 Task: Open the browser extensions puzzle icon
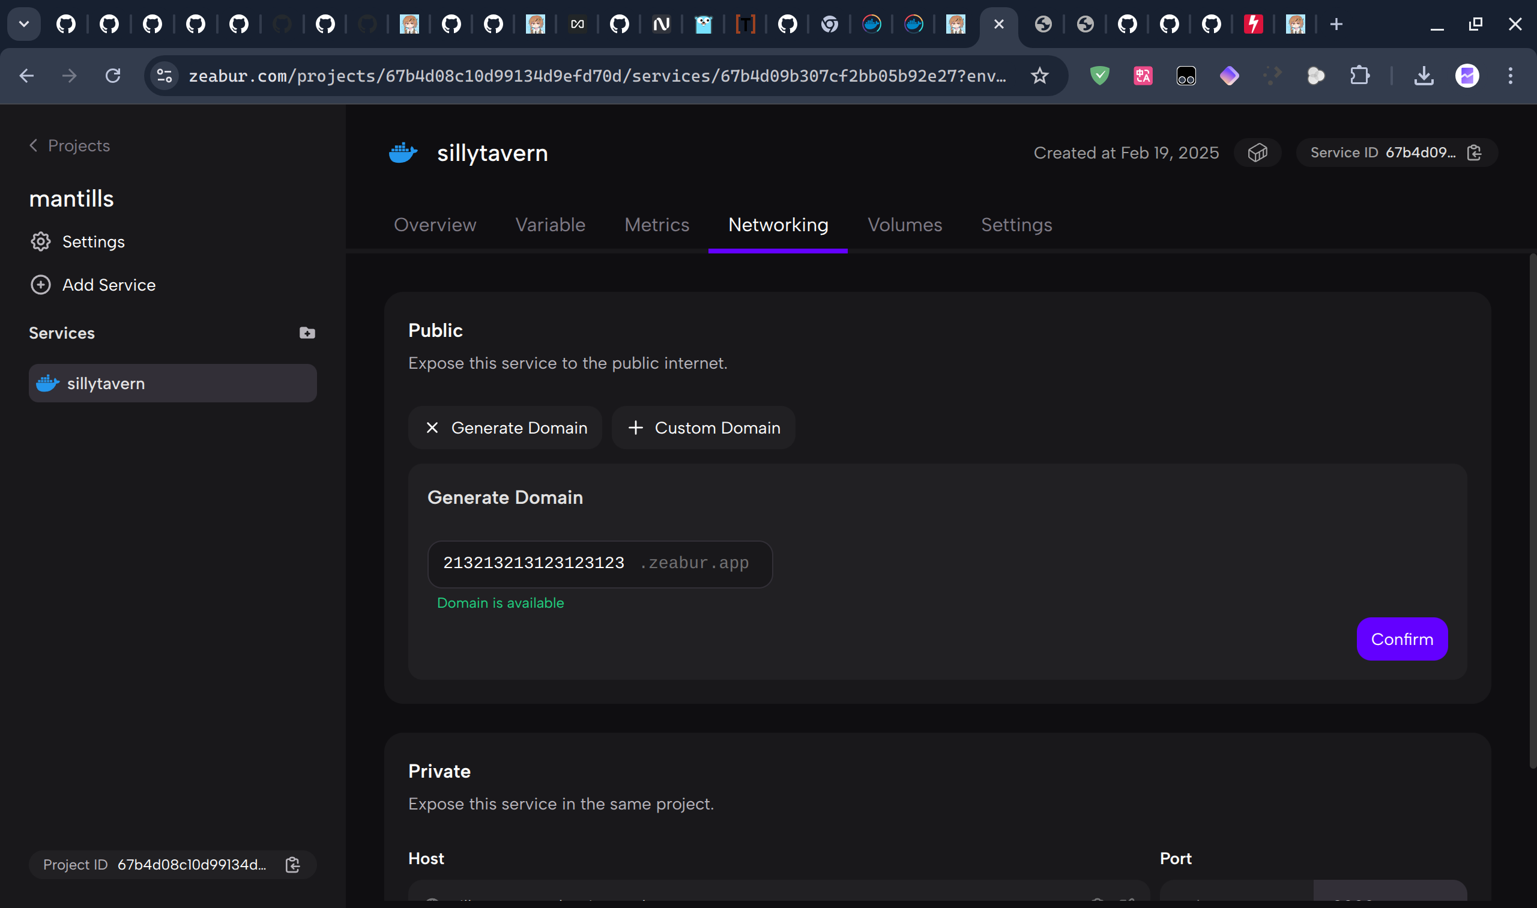pos(1359,76)
